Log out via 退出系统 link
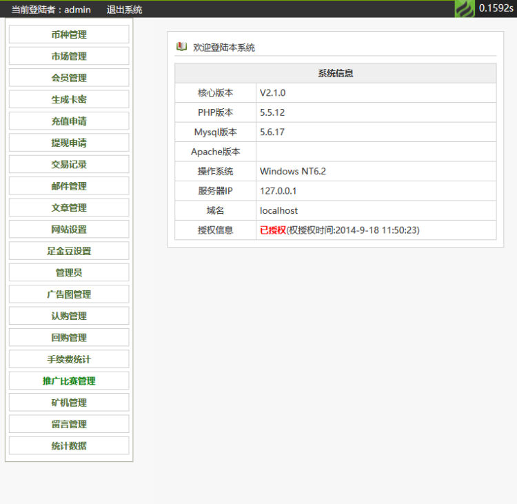Image resolution: width=517 pixels, height=504 pixels. tap(124, 10)
